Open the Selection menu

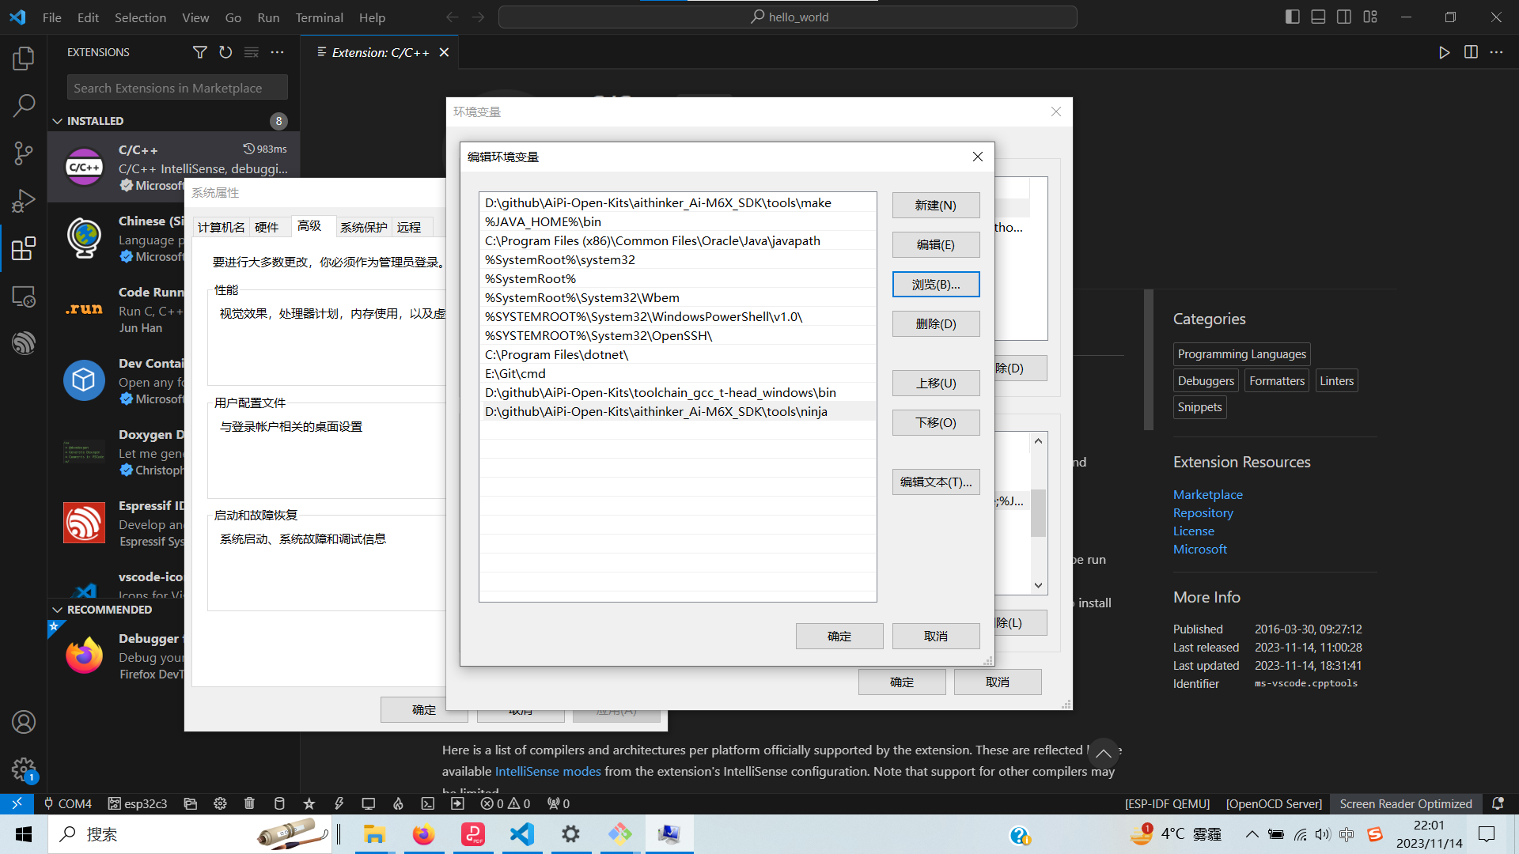point(140,17)
